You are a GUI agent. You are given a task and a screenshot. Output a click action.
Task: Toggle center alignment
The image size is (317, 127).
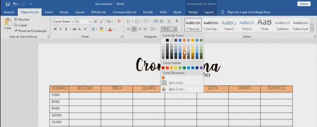coord(134,29)
